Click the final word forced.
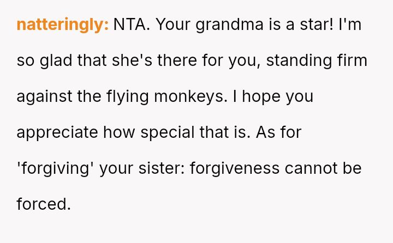 (x=44, y=204)
